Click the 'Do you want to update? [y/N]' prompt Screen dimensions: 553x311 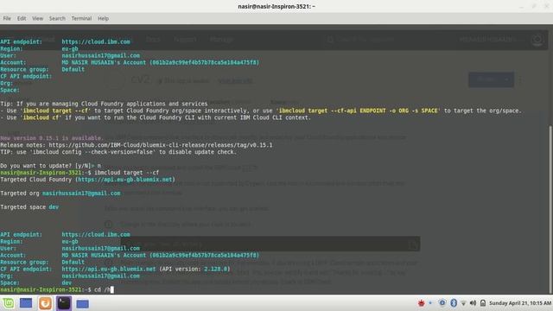(x=47, y=166)
